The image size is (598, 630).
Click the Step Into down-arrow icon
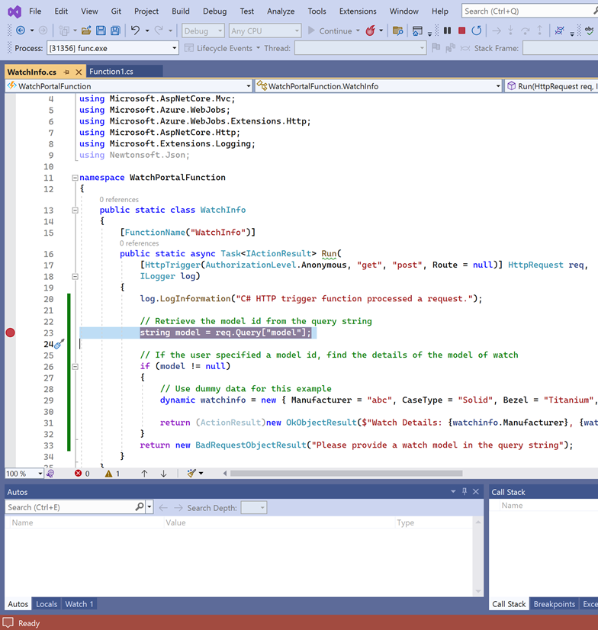point(510,31)
